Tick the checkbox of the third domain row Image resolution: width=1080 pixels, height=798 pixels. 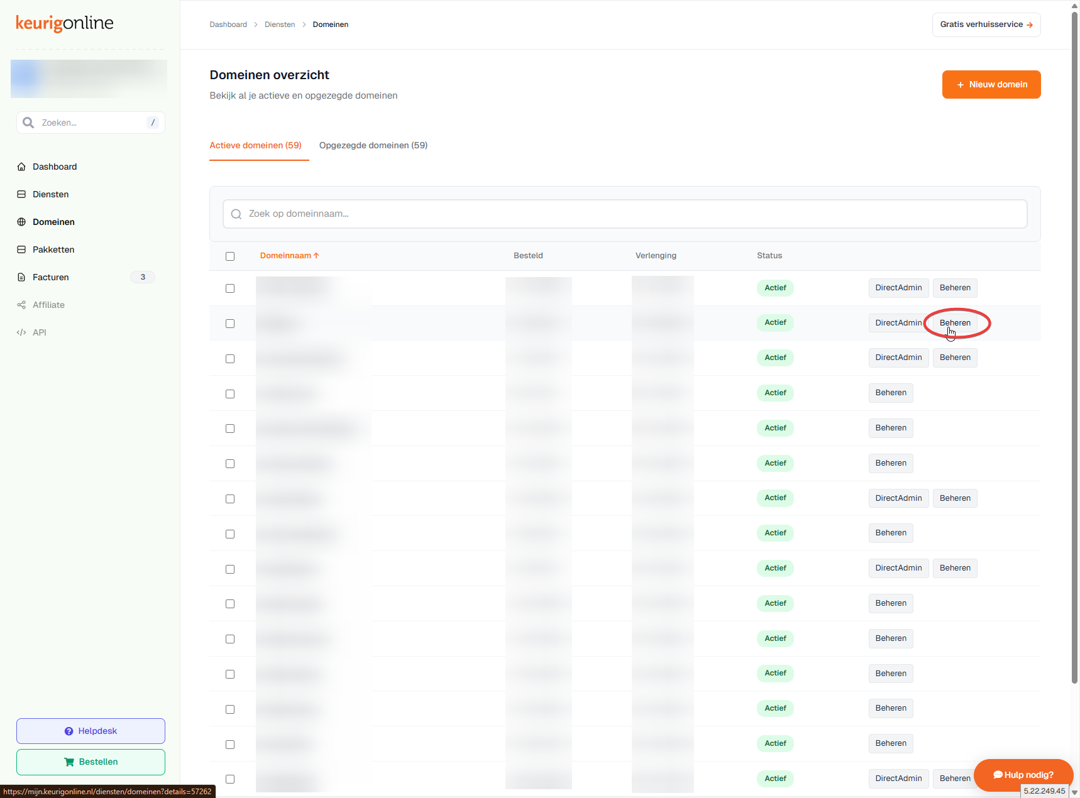pos(230,359)
